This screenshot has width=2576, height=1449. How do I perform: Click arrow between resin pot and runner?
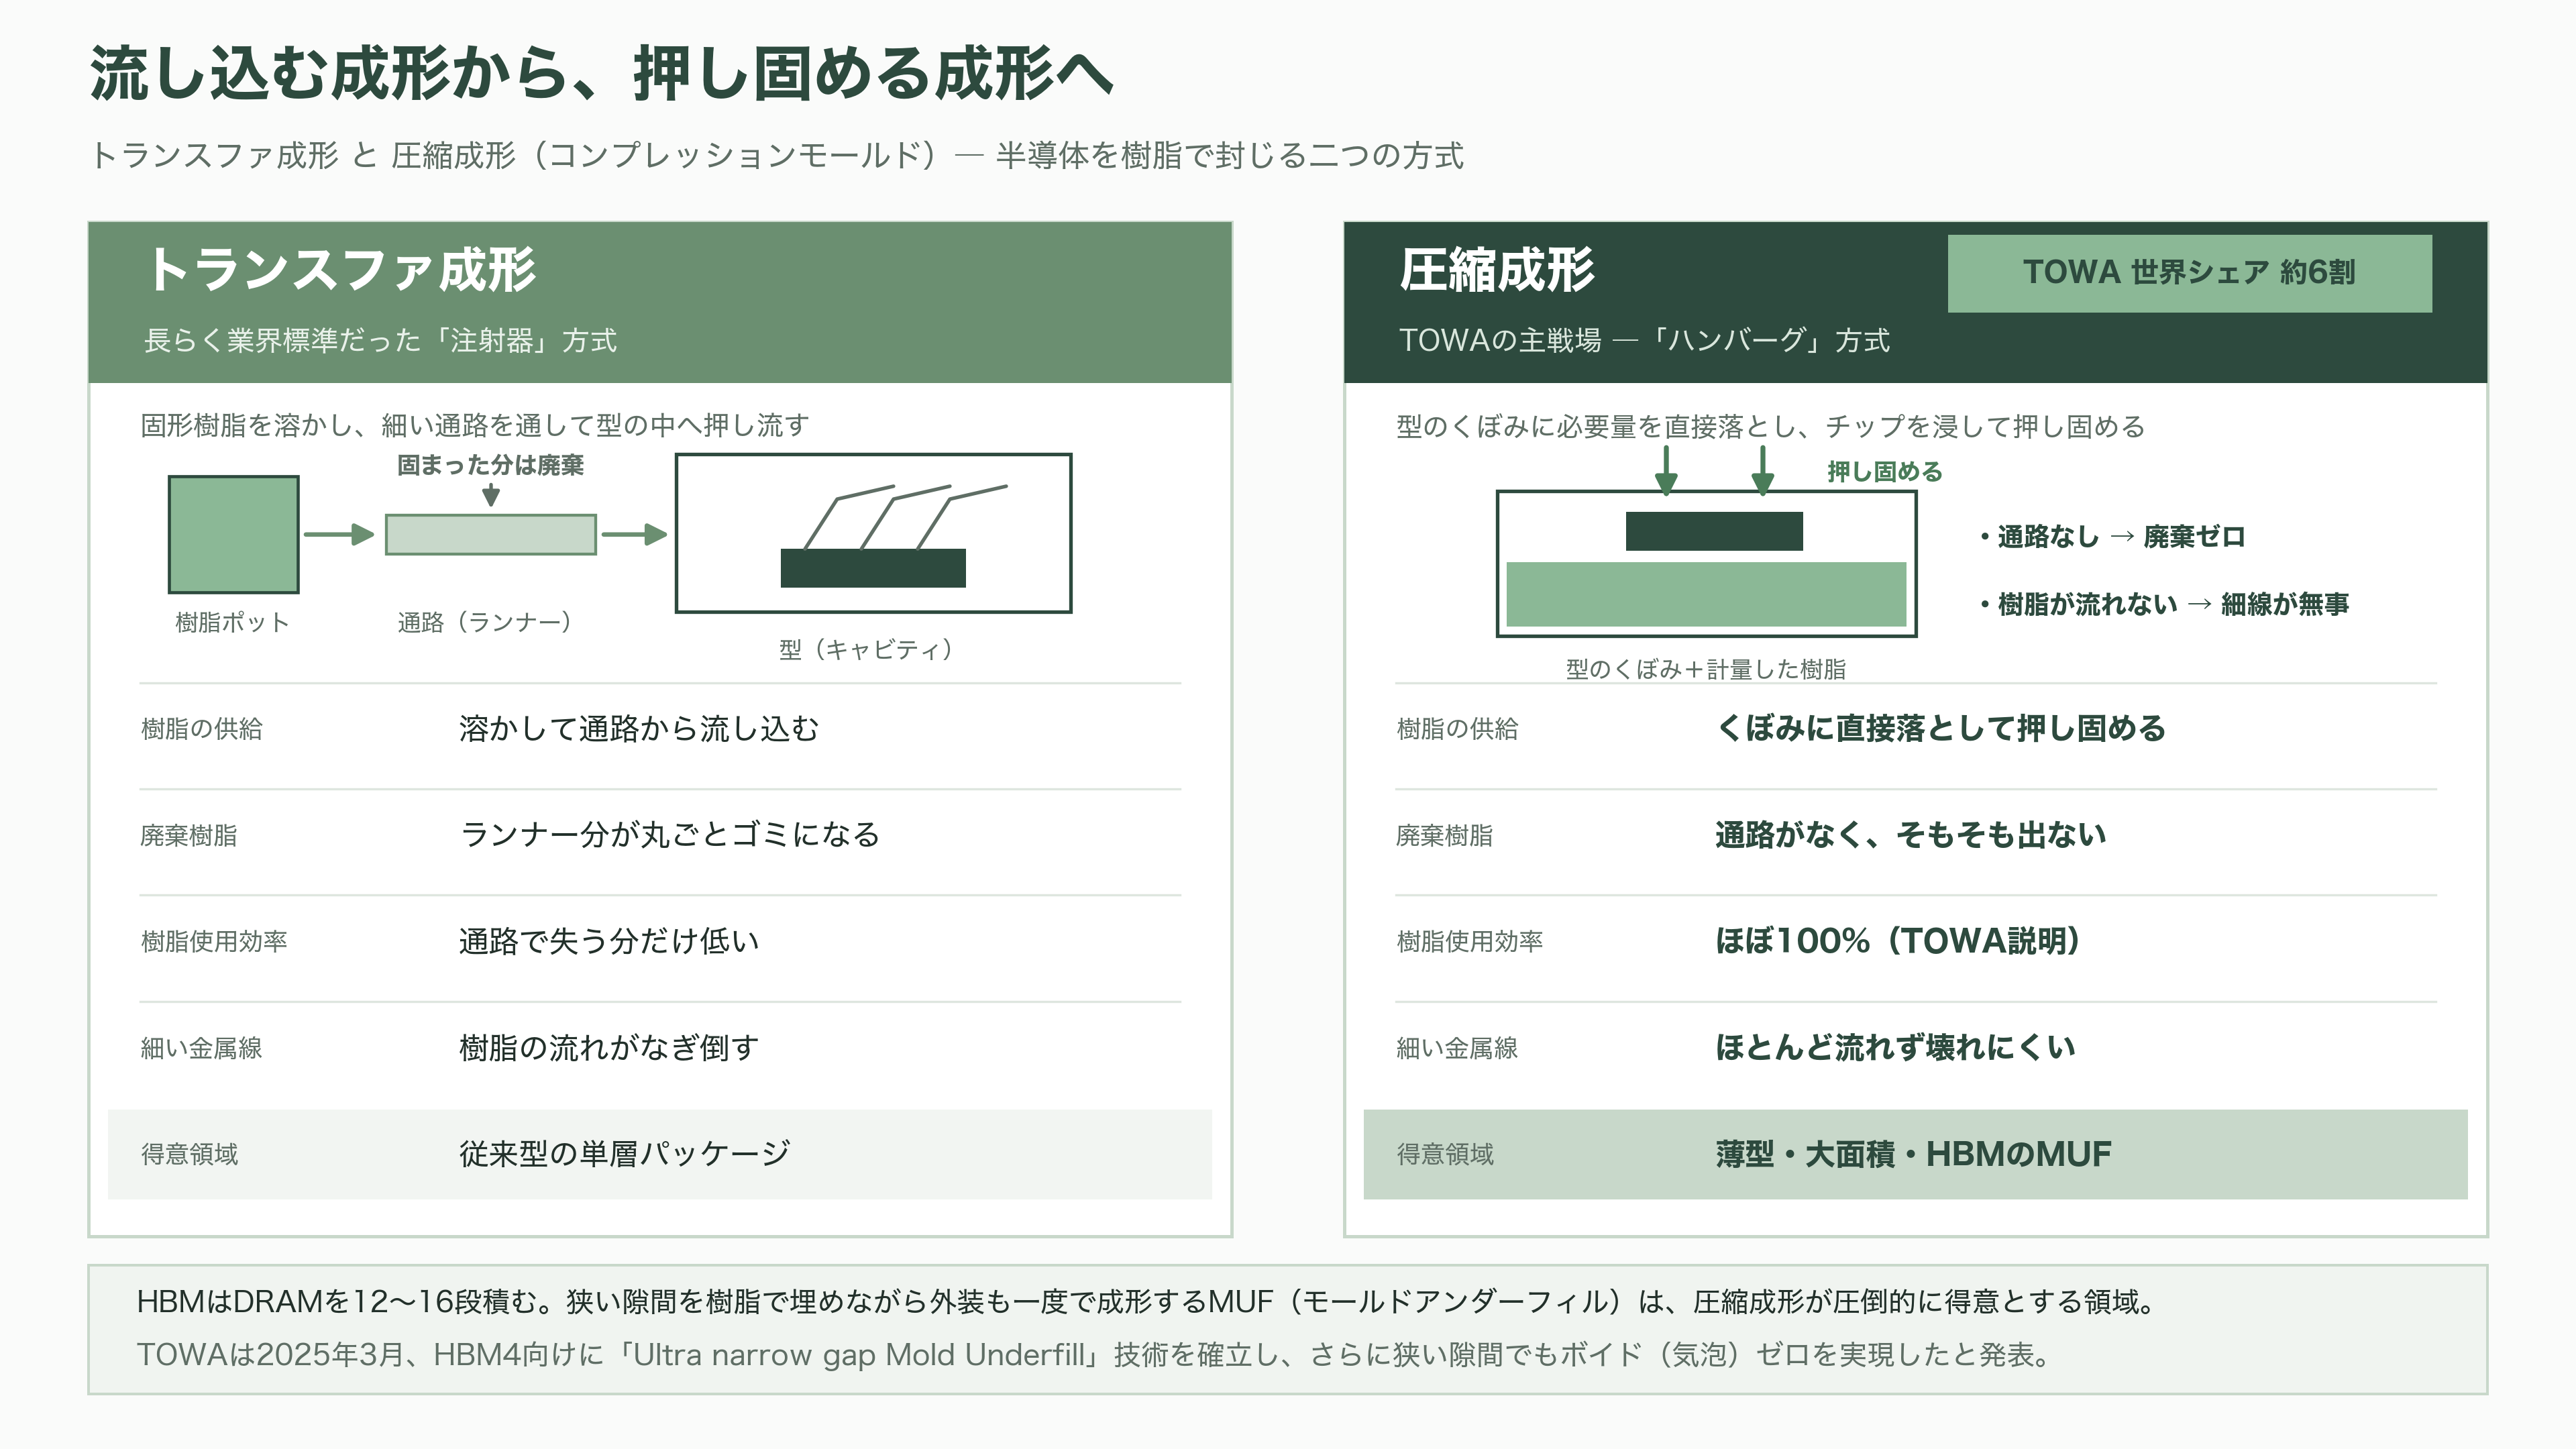pyautogui.click(x=339, y=535)
